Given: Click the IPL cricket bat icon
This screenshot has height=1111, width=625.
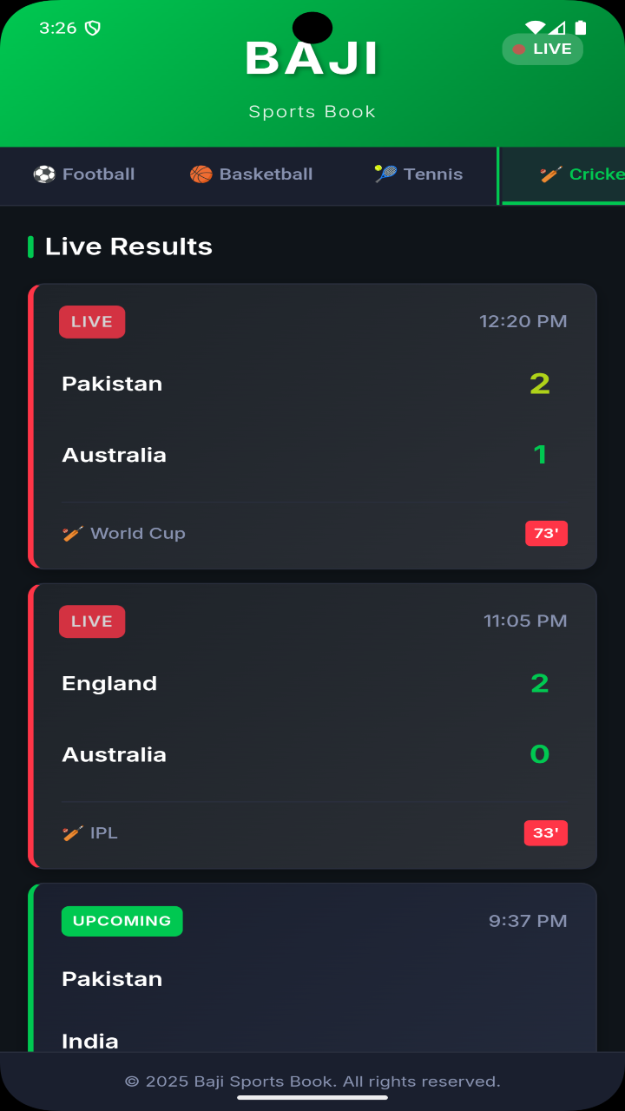Looking at the screenshot, I should 73,833.
